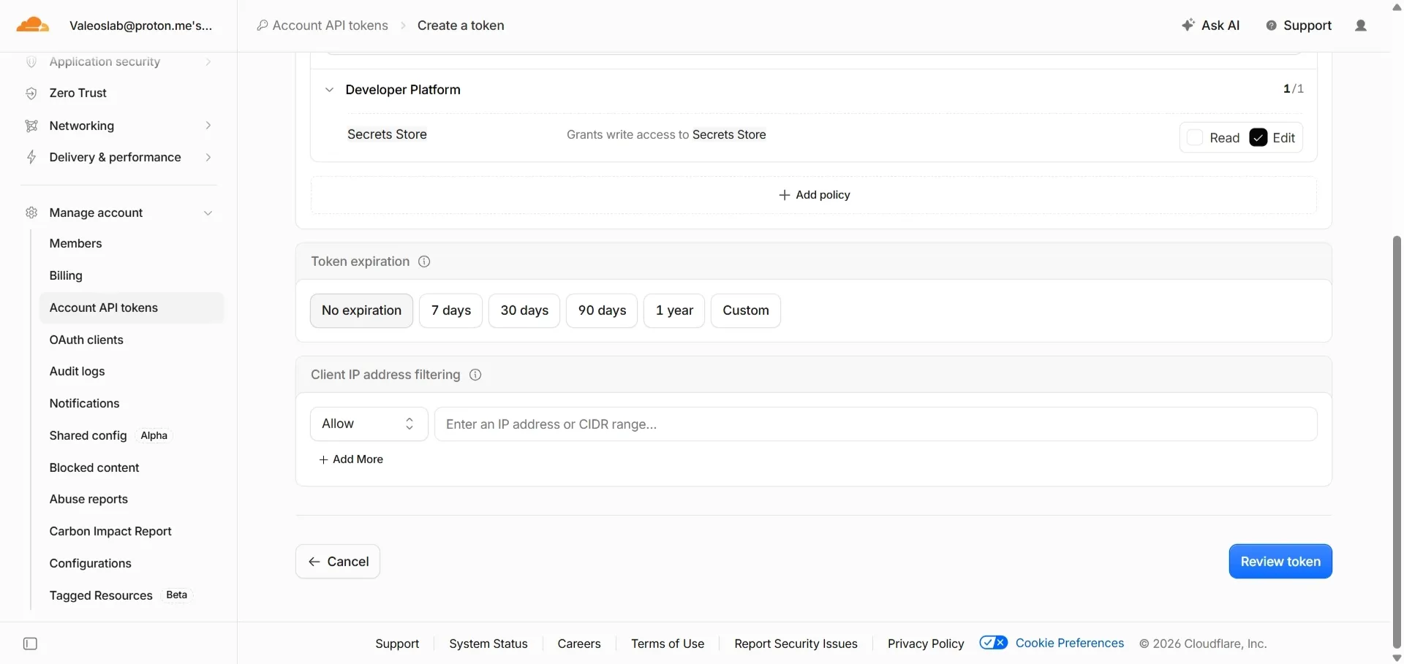Image resolution: width=1404 pixels, height=664 pixels.
Task: Open Careers footer link
Action: (x=579, y=644)
